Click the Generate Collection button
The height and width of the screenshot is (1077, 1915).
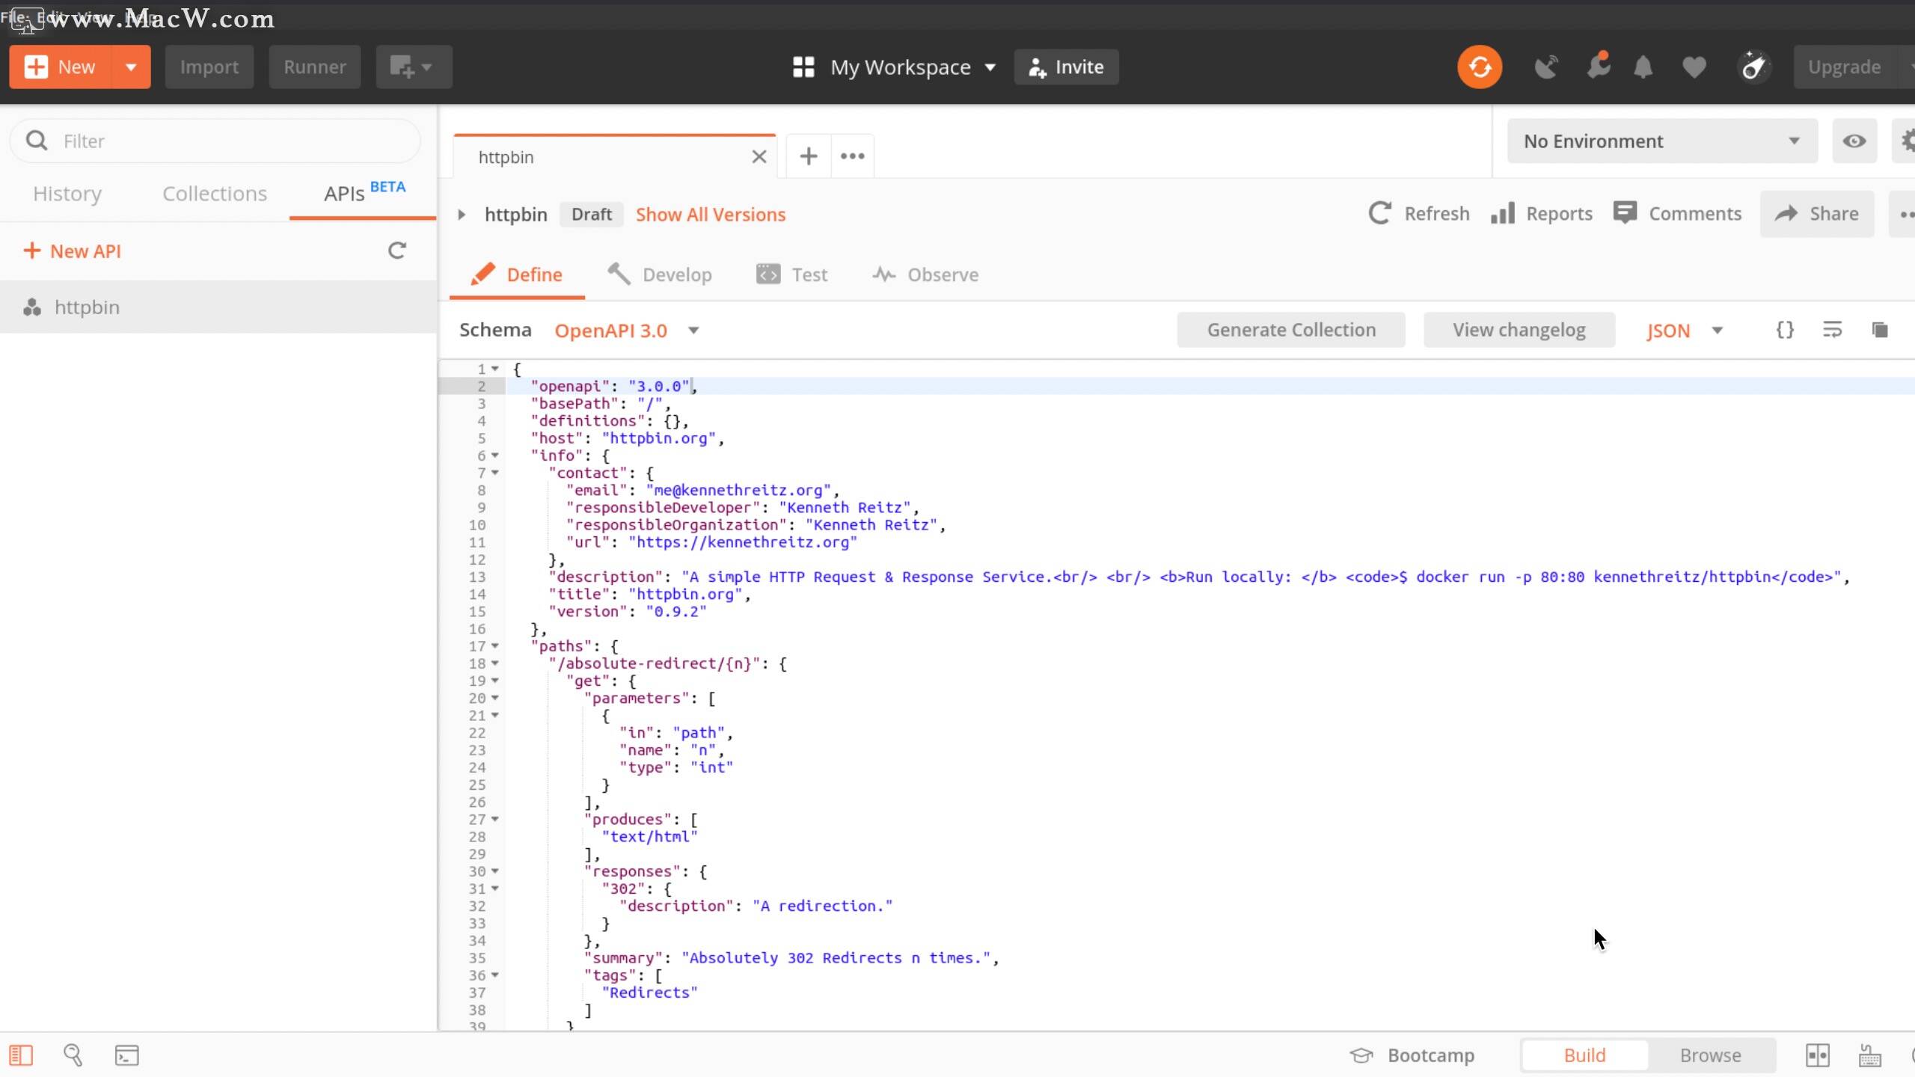point(1290,330)
